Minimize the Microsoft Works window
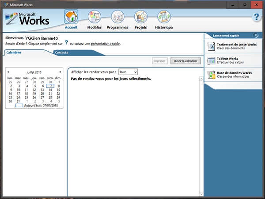This screenshot has height=199, width=265. tap(233, 5)
